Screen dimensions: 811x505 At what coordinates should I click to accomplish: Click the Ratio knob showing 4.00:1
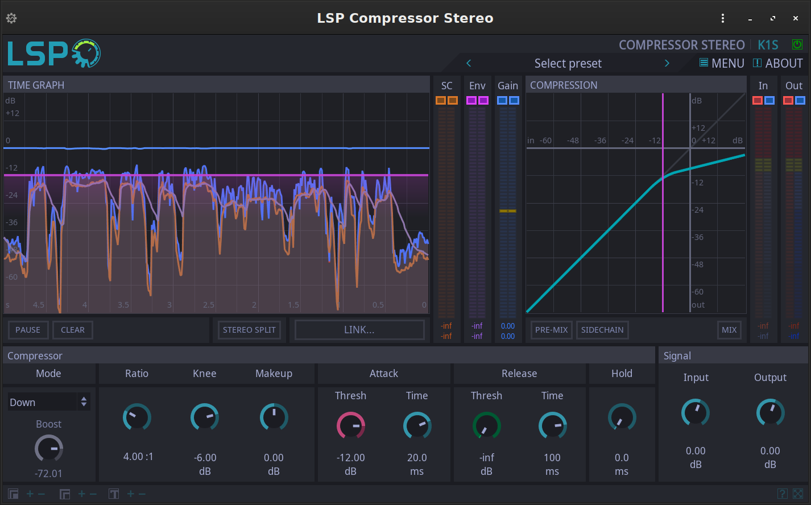pos(137,417)
